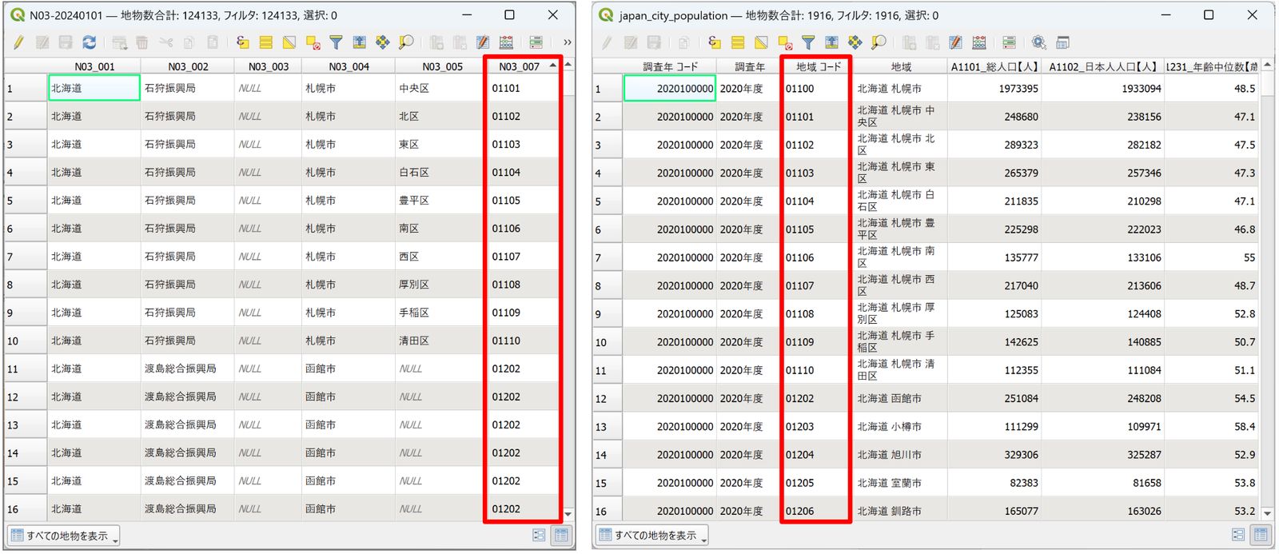1279x554 pixels.
Task: Dock the japan_city_population attribute table
Action: click(x=1062, y=42)
